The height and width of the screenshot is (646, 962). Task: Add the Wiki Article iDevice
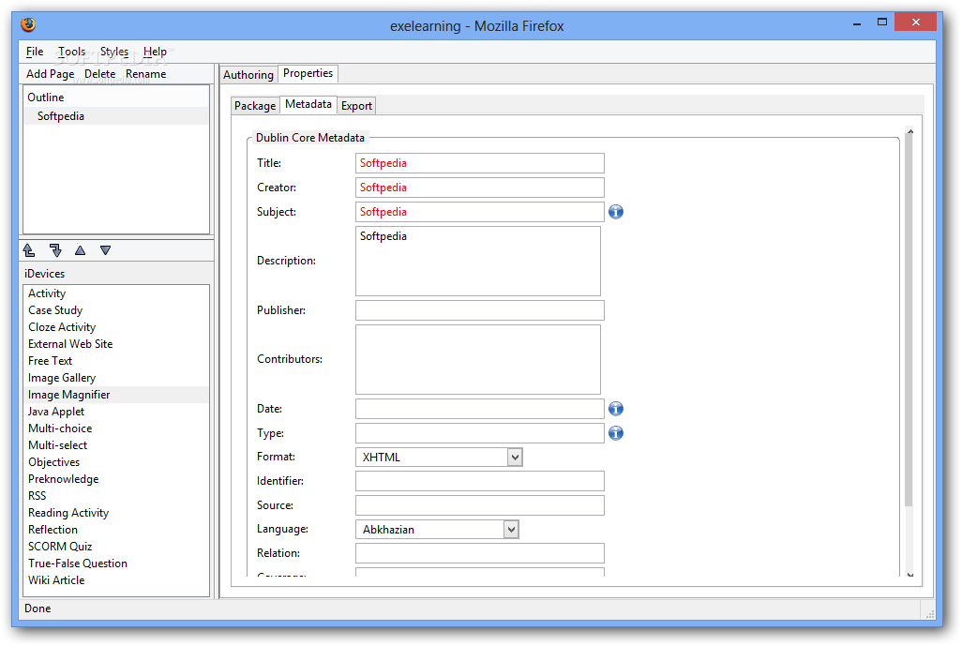(x=116, y=580)
